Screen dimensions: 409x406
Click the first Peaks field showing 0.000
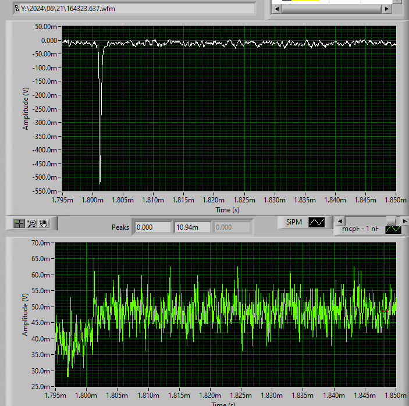coord(152,227)
